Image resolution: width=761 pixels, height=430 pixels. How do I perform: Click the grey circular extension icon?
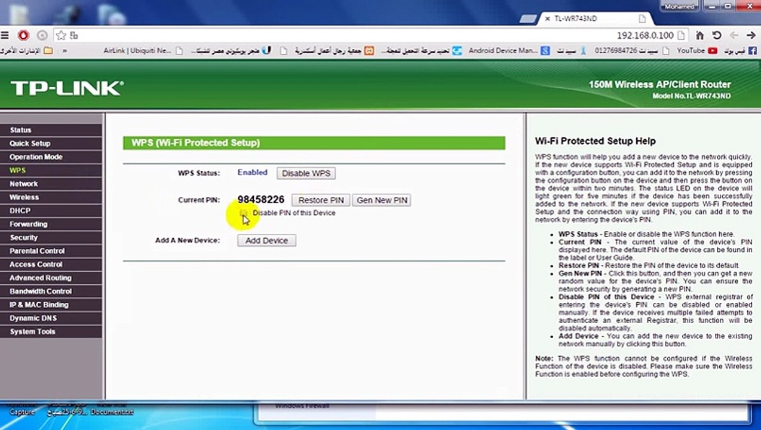[42, 35]
